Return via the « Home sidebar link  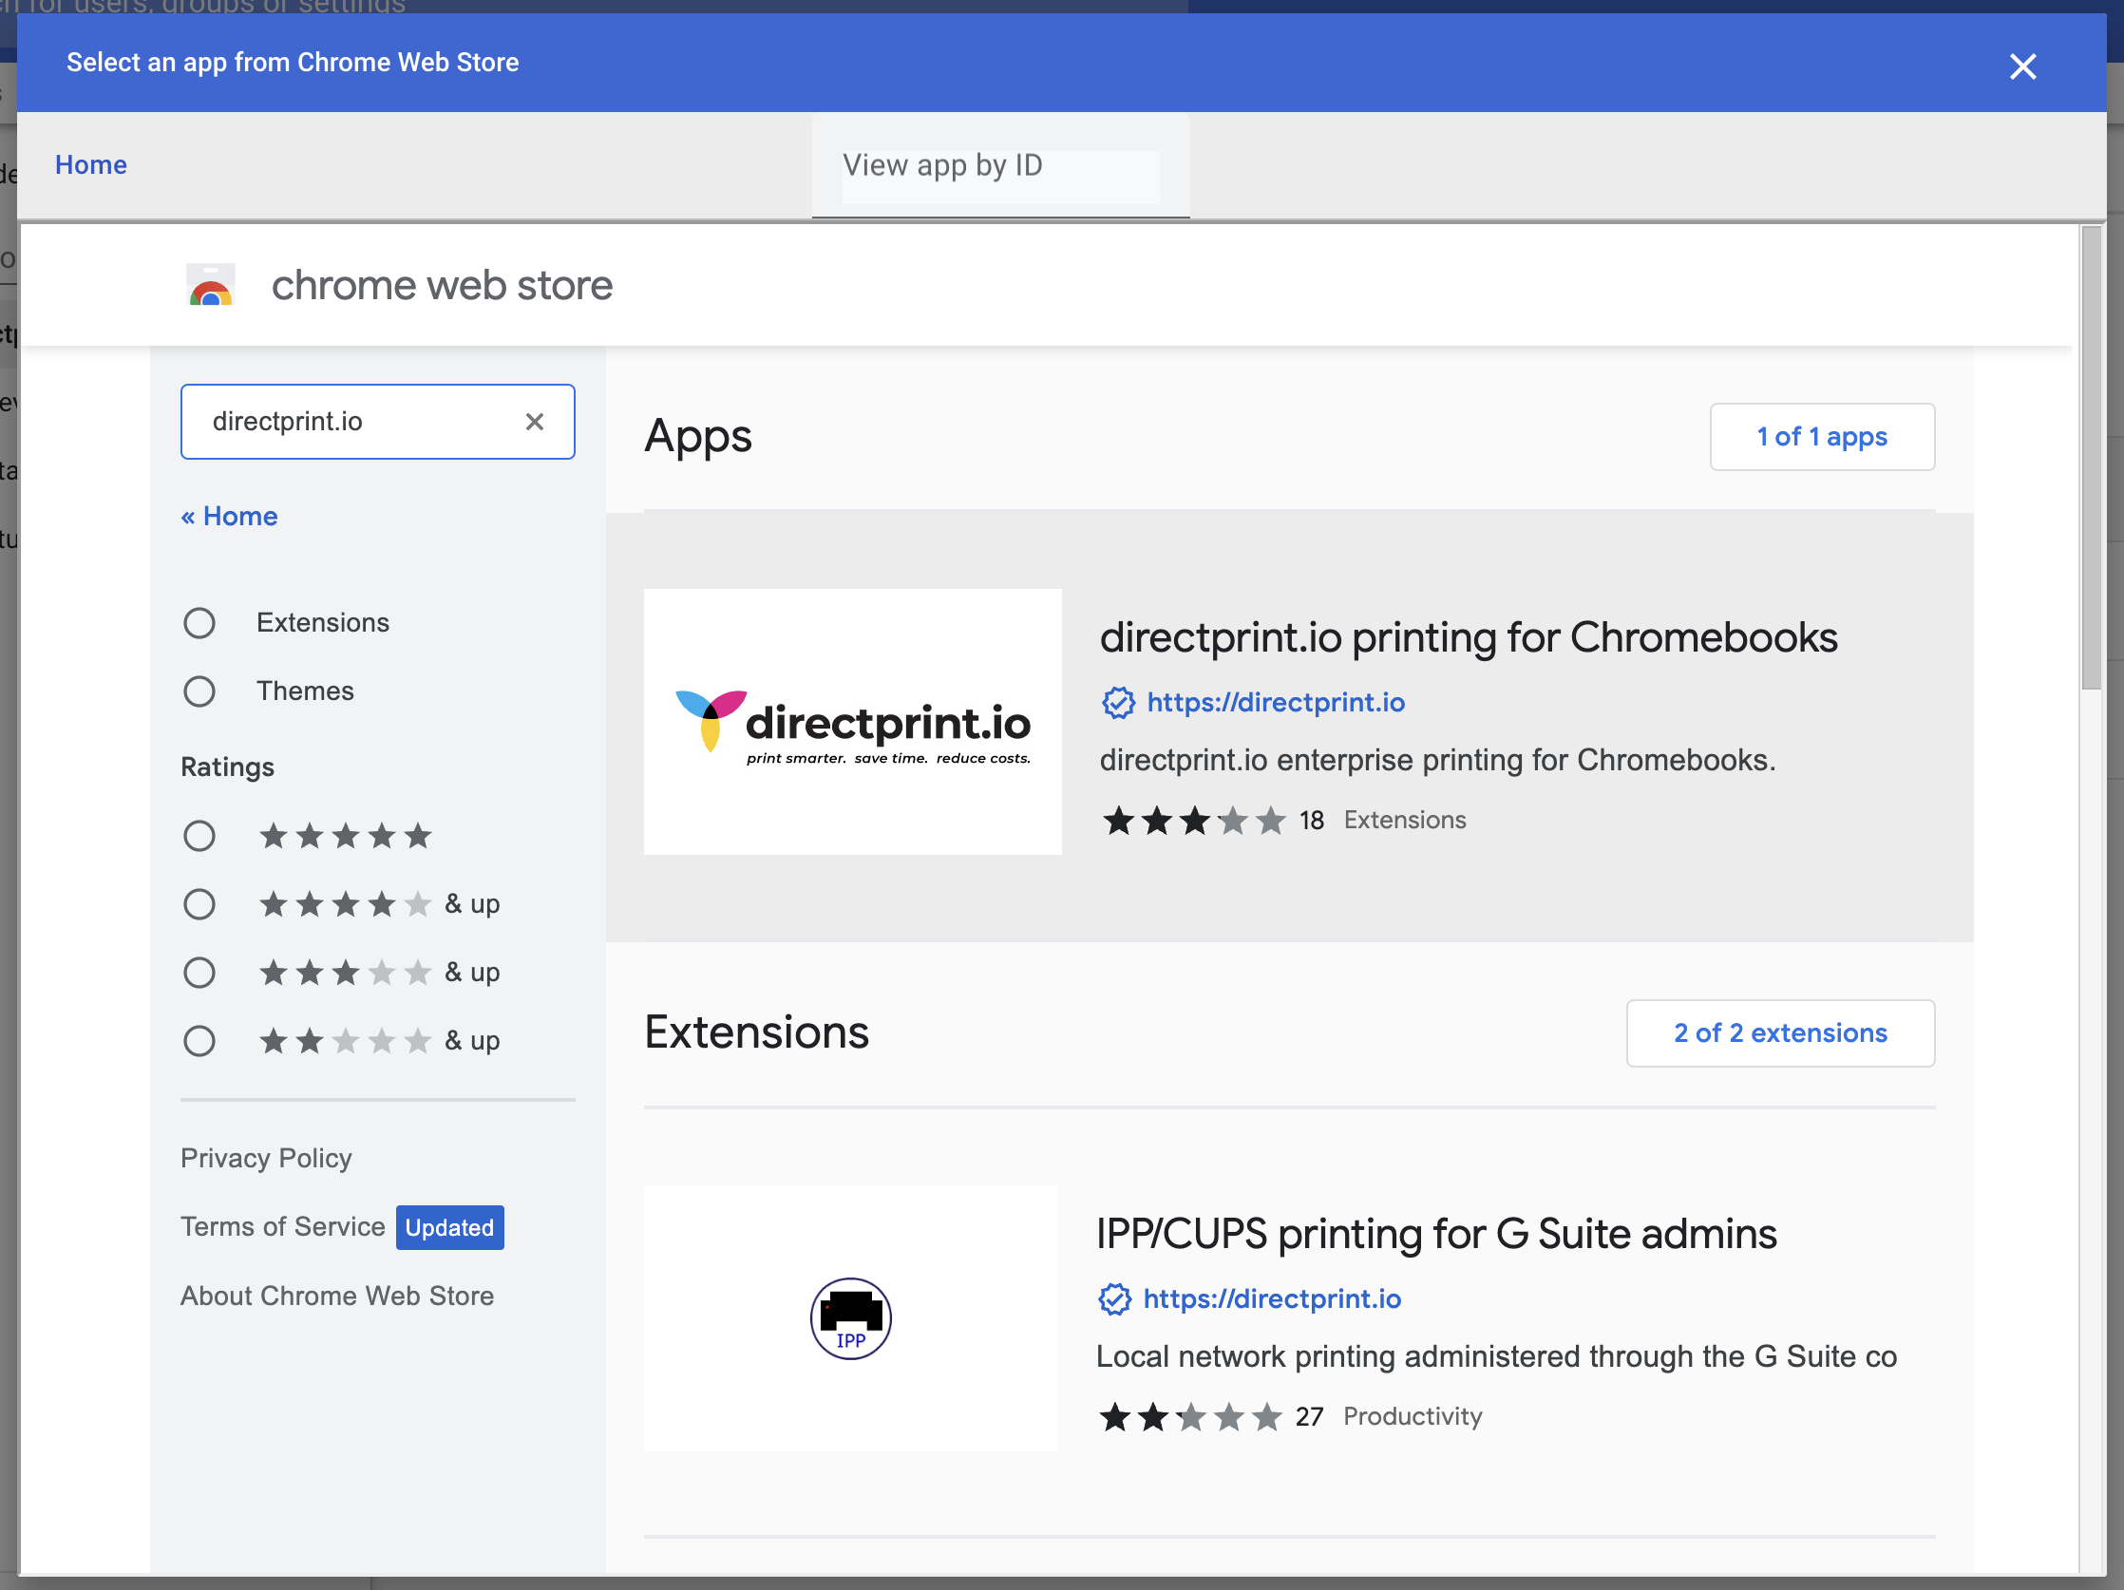[230, 517]
